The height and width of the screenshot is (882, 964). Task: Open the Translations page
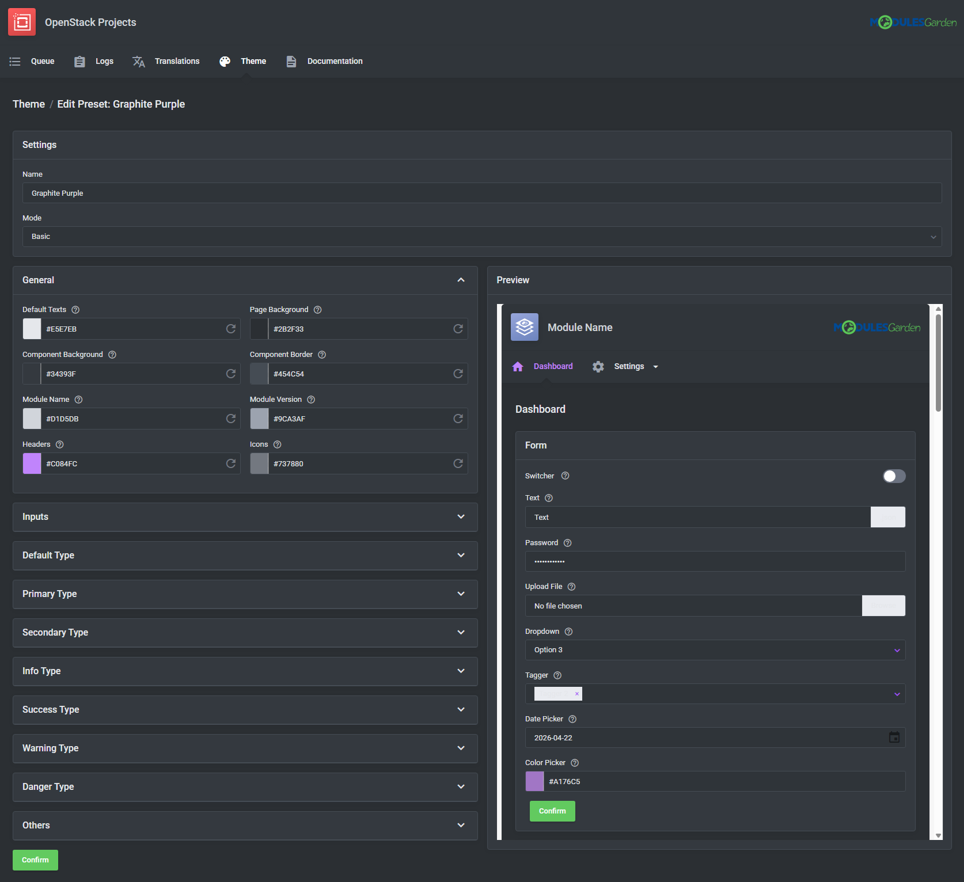click(177, 61)
